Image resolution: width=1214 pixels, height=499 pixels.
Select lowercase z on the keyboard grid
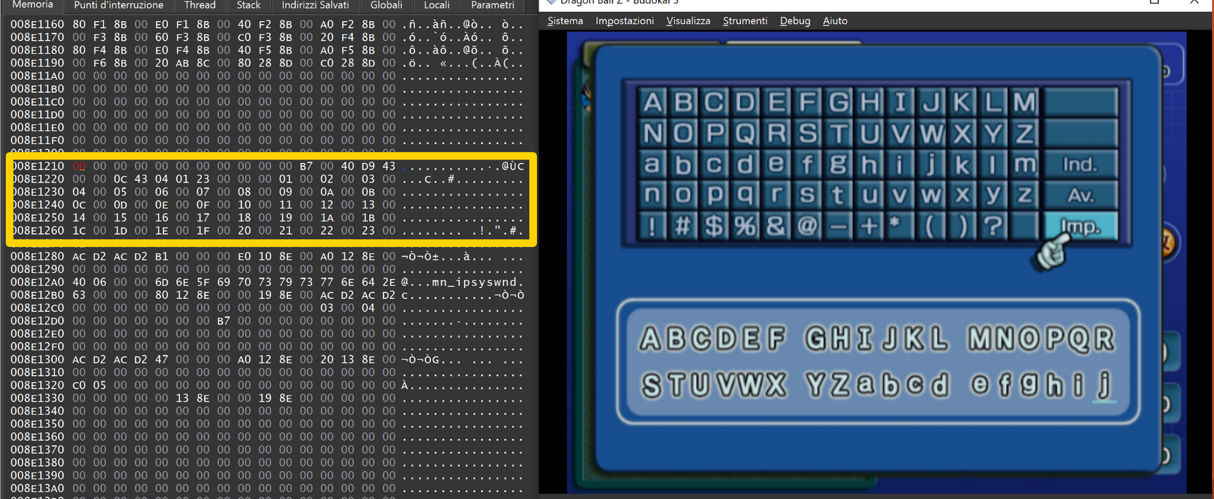1024,194
